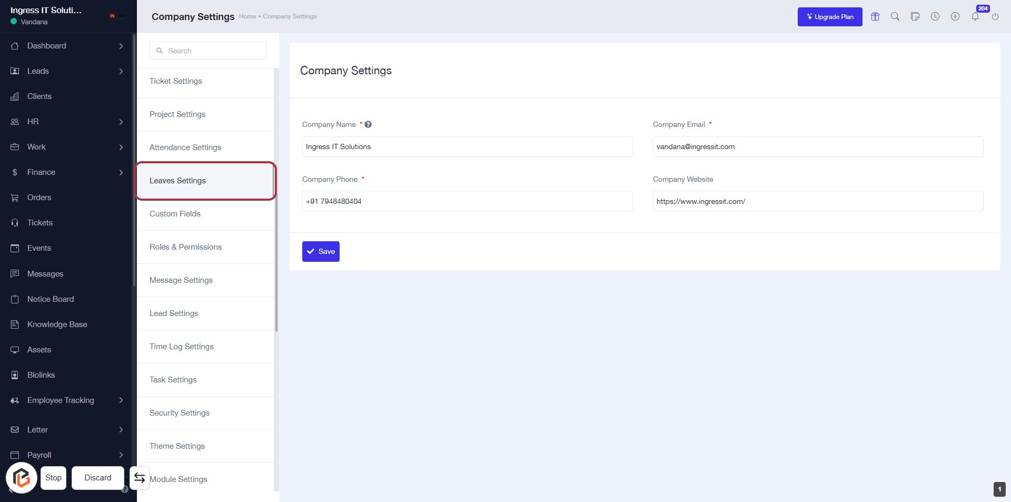
Task: Expand the Dashboard sidebar menu
Action: [121, 46]
